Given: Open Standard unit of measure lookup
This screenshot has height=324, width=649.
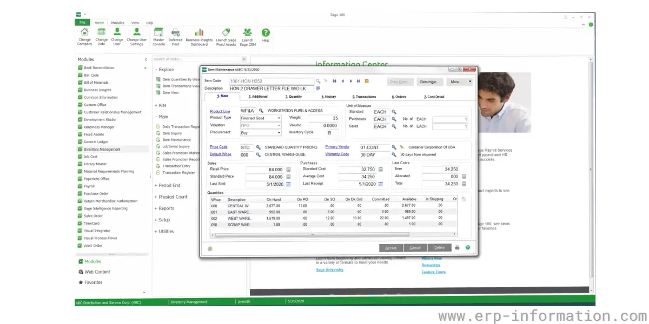Looking at the screenshot, I should point(394,112).
